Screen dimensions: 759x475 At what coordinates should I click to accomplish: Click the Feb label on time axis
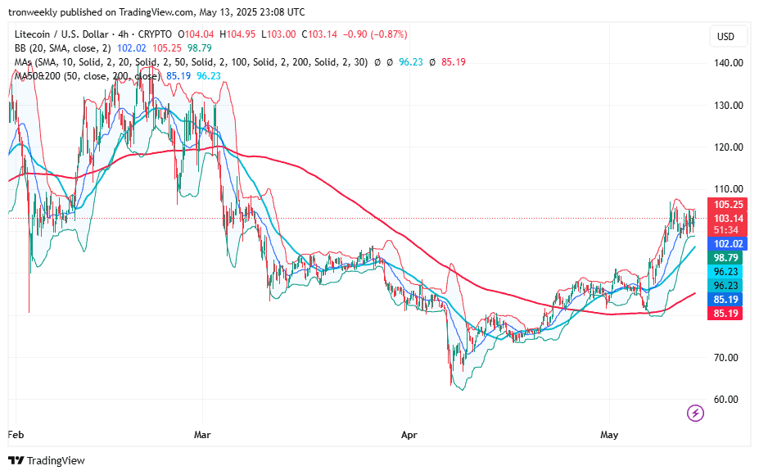click(x=16, y=435)
